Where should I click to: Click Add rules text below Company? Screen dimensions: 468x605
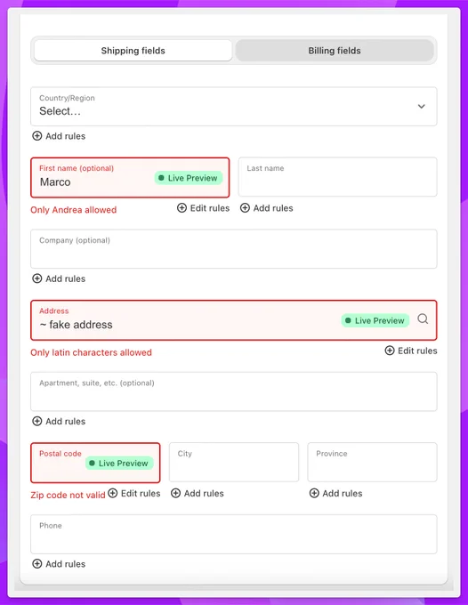click(66, 278)
